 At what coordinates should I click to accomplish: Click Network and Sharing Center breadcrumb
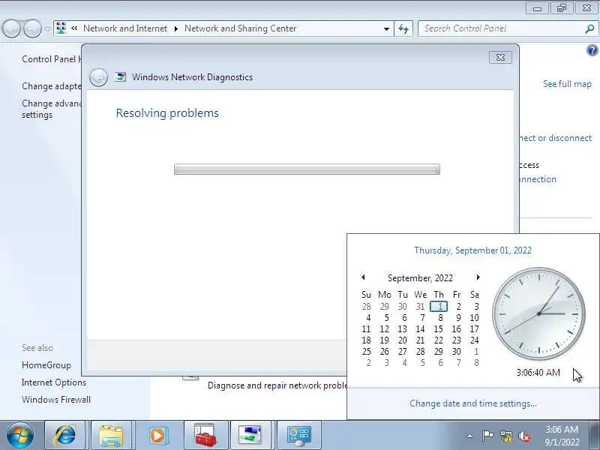[240, 28]
